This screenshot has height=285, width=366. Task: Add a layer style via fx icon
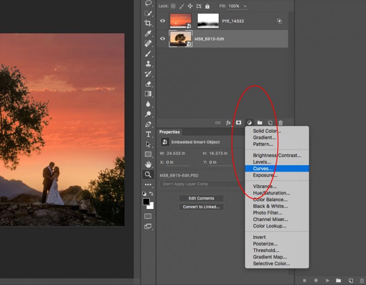[x=228, y=123]
